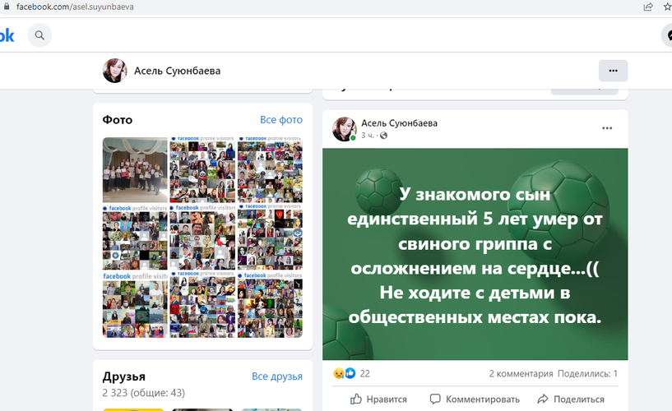
Task: Click the browser address bar URL
Action: click(75, 7)
